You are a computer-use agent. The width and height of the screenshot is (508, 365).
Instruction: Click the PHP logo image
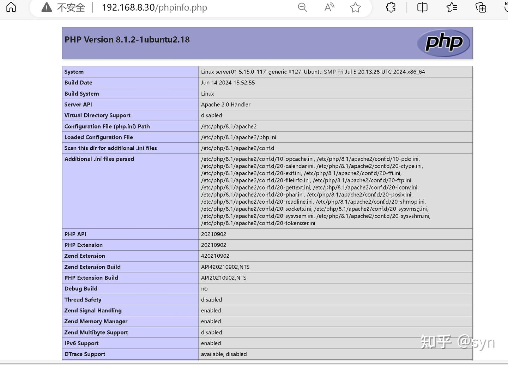tap(443, 43)
